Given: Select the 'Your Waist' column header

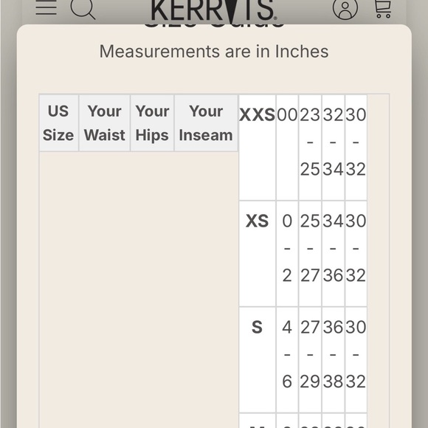Looking at the screenshot, I should click(105, 123).
